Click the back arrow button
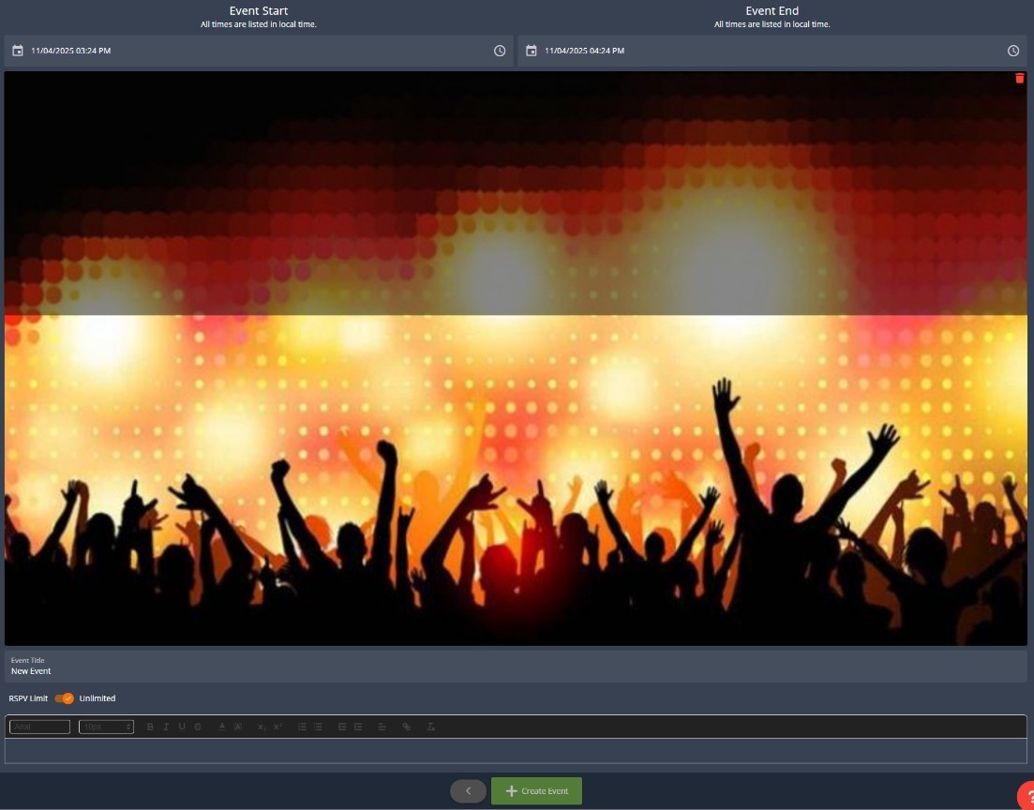Viewport: 1034px width, 810px height. (x=468, y=791)
